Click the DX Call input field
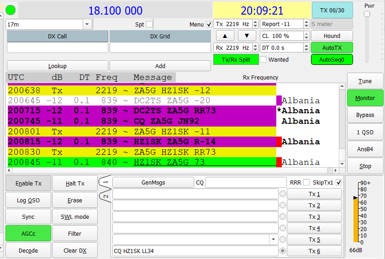Screen dimensions: 385x259 [58, 48]
